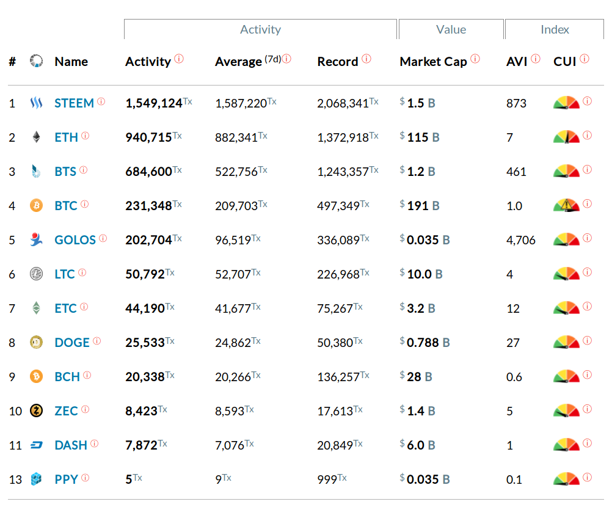Sort by the Activity column header
612x507 pixels.
(x=148, y=62)
